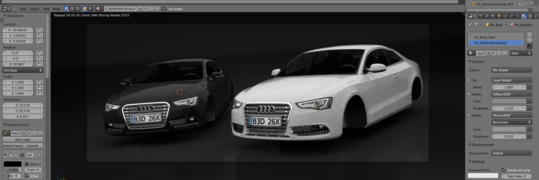Collapse the Grease Pencil panel
539x180 pixels.
[x=5, y=125]
